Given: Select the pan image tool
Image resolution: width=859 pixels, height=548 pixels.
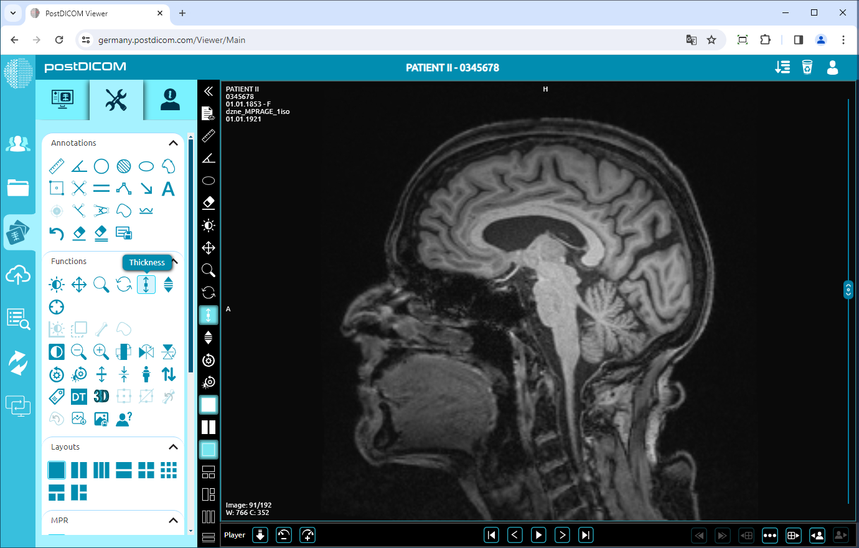Looking at the screenshot, I should point(78,284).
